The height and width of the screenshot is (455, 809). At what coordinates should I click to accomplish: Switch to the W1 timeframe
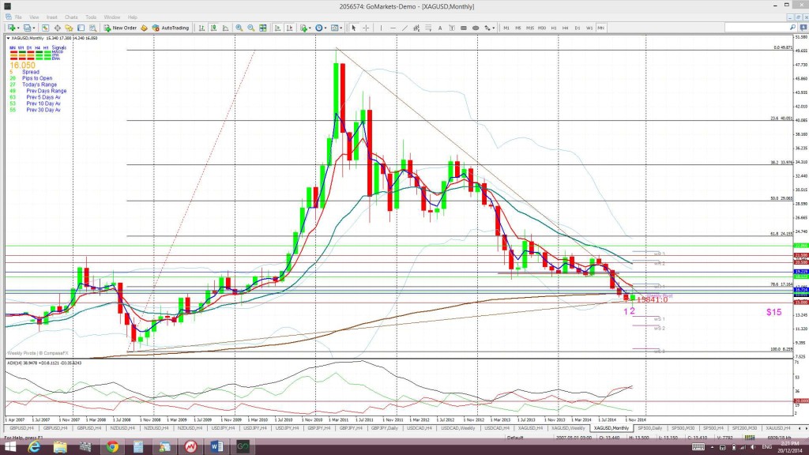589,28
